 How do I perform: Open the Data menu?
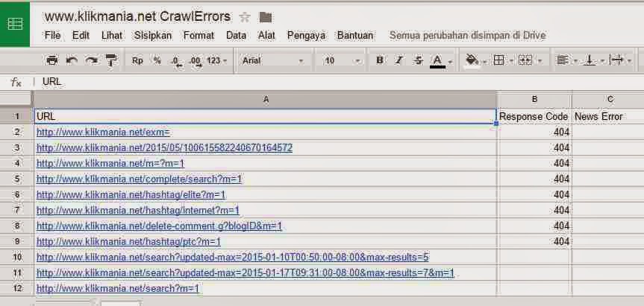click(236, 36)
